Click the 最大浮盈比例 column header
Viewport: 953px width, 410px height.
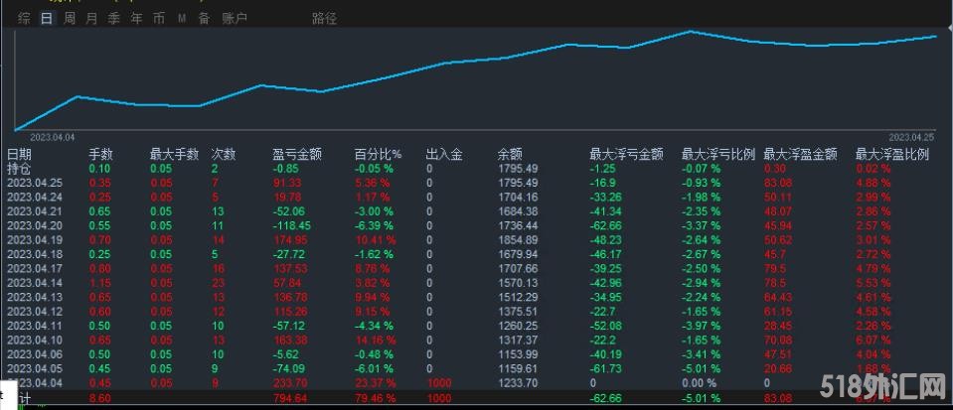point(892,154)
